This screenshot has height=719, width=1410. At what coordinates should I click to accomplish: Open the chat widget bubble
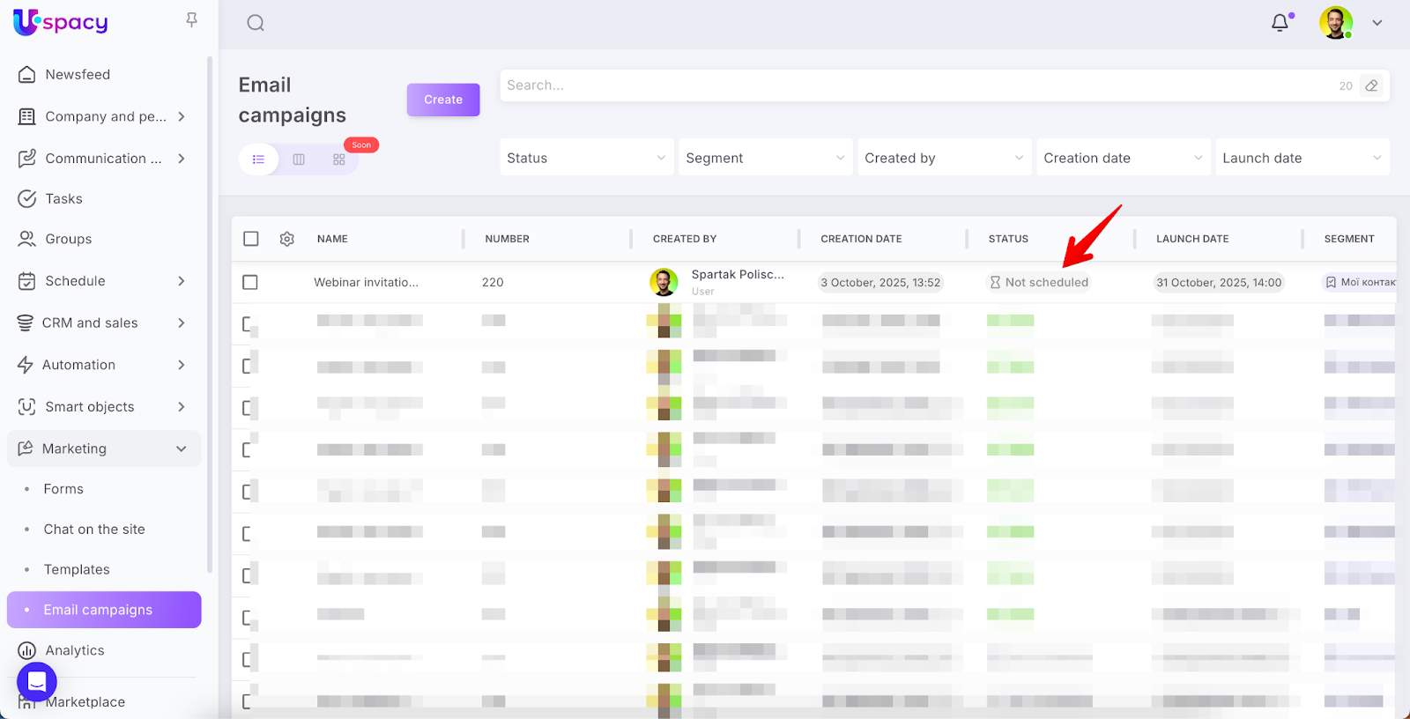pos(37,682)
